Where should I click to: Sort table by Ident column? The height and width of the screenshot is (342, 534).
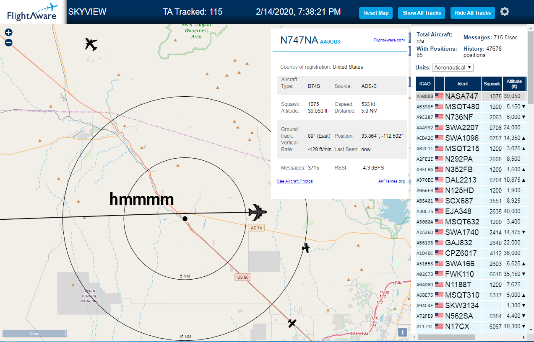point(463,84)
